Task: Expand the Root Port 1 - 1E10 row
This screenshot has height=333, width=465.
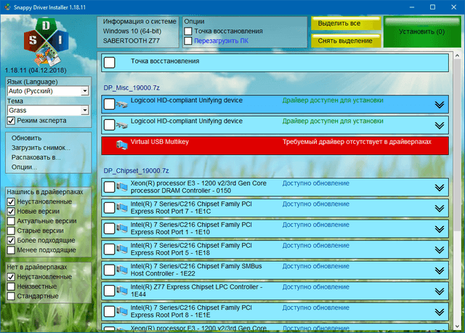Action: coord(439,230)
